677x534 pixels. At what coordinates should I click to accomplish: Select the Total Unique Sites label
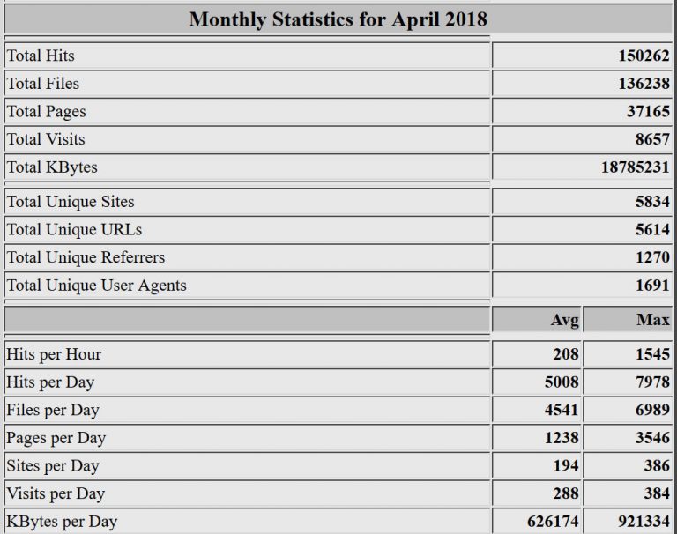(x=71, y=202)
